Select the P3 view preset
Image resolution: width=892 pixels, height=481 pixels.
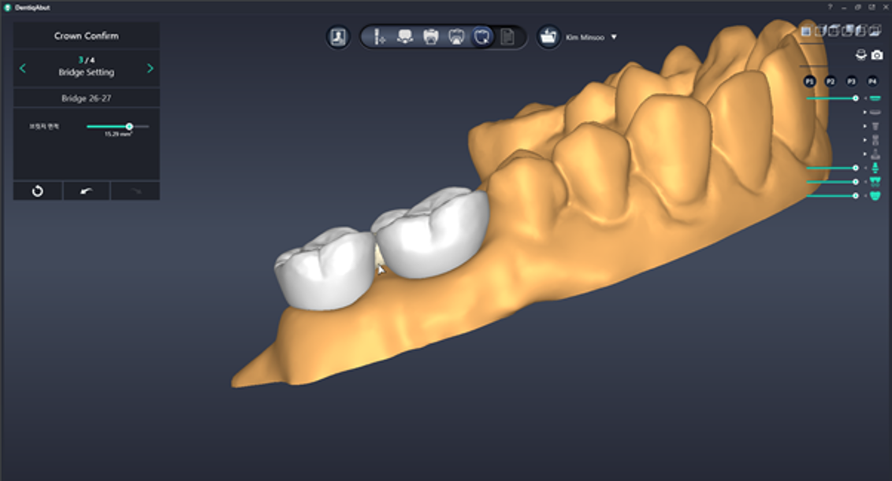[851, 81]
